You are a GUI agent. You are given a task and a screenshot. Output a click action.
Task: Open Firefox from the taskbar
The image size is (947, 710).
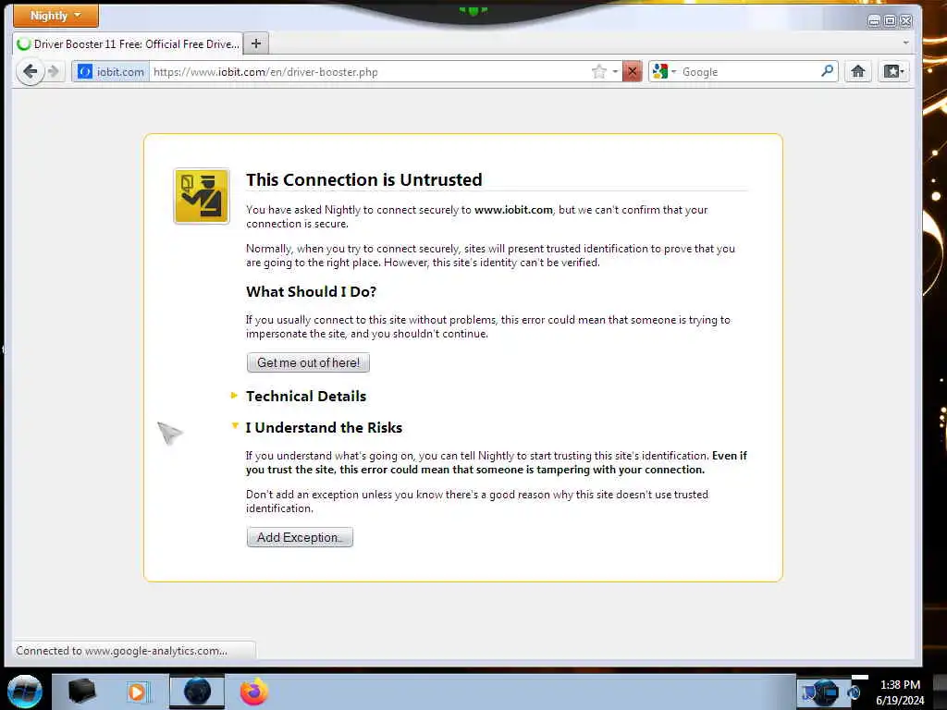tap(254, 692)
